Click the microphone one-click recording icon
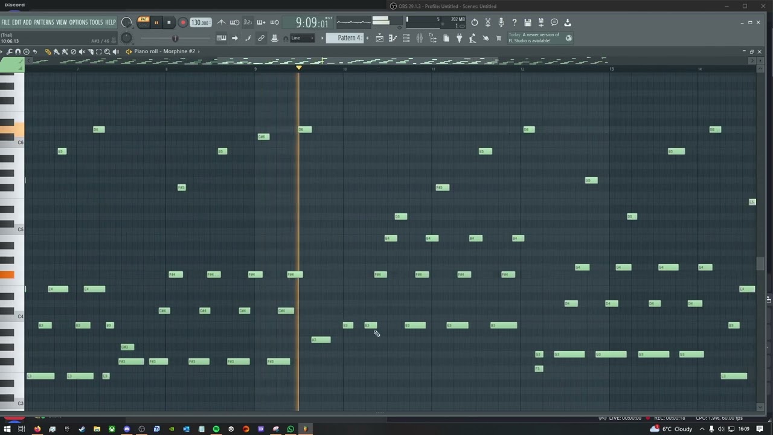The width and height of the screenshot is (773, 435). pyautogui.click(x=501, y=22)
